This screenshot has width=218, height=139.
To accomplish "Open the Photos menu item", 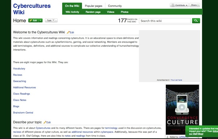I will [x=125, y=12].
